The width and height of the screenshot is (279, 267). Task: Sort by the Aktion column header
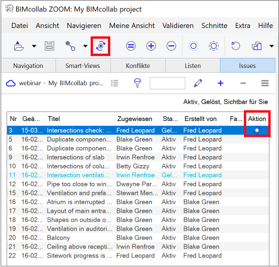[257, 119]
